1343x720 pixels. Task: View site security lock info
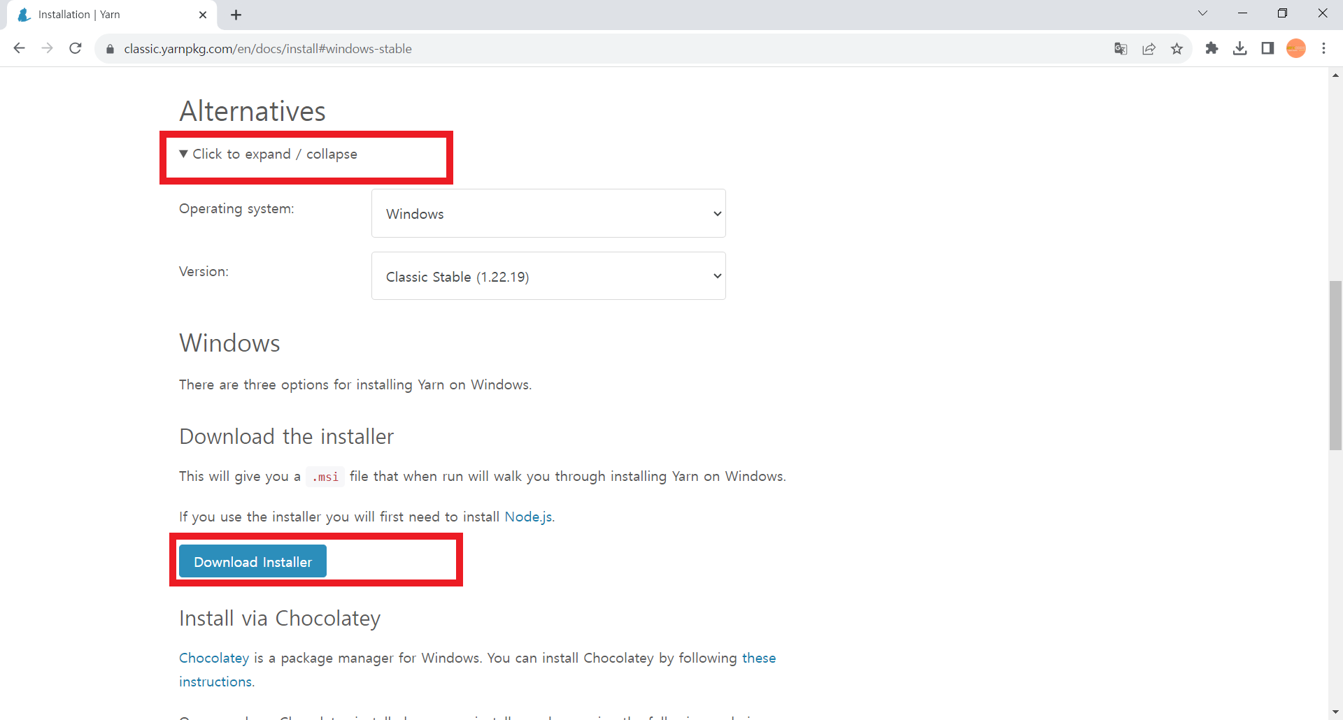109,49
